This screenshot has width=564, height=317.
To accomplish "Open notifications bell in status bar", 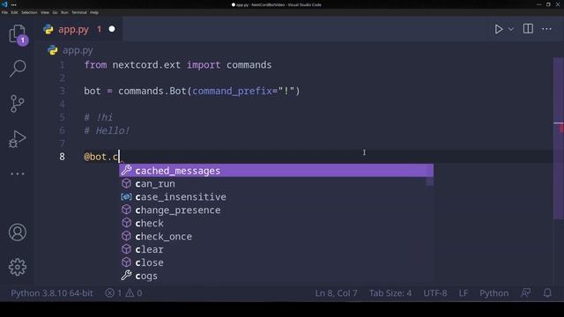I will tap(547, 293).
